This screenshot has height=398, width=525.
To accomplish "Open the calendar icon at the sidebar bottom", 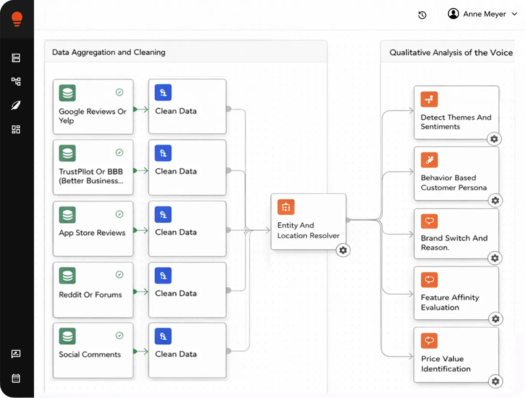I will coord(16,378).
